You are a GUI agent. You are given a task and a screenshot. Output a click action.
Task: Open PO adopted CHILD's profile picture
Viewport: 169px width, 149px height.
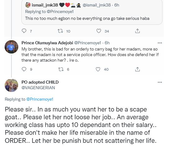click(x=11, y=85)
